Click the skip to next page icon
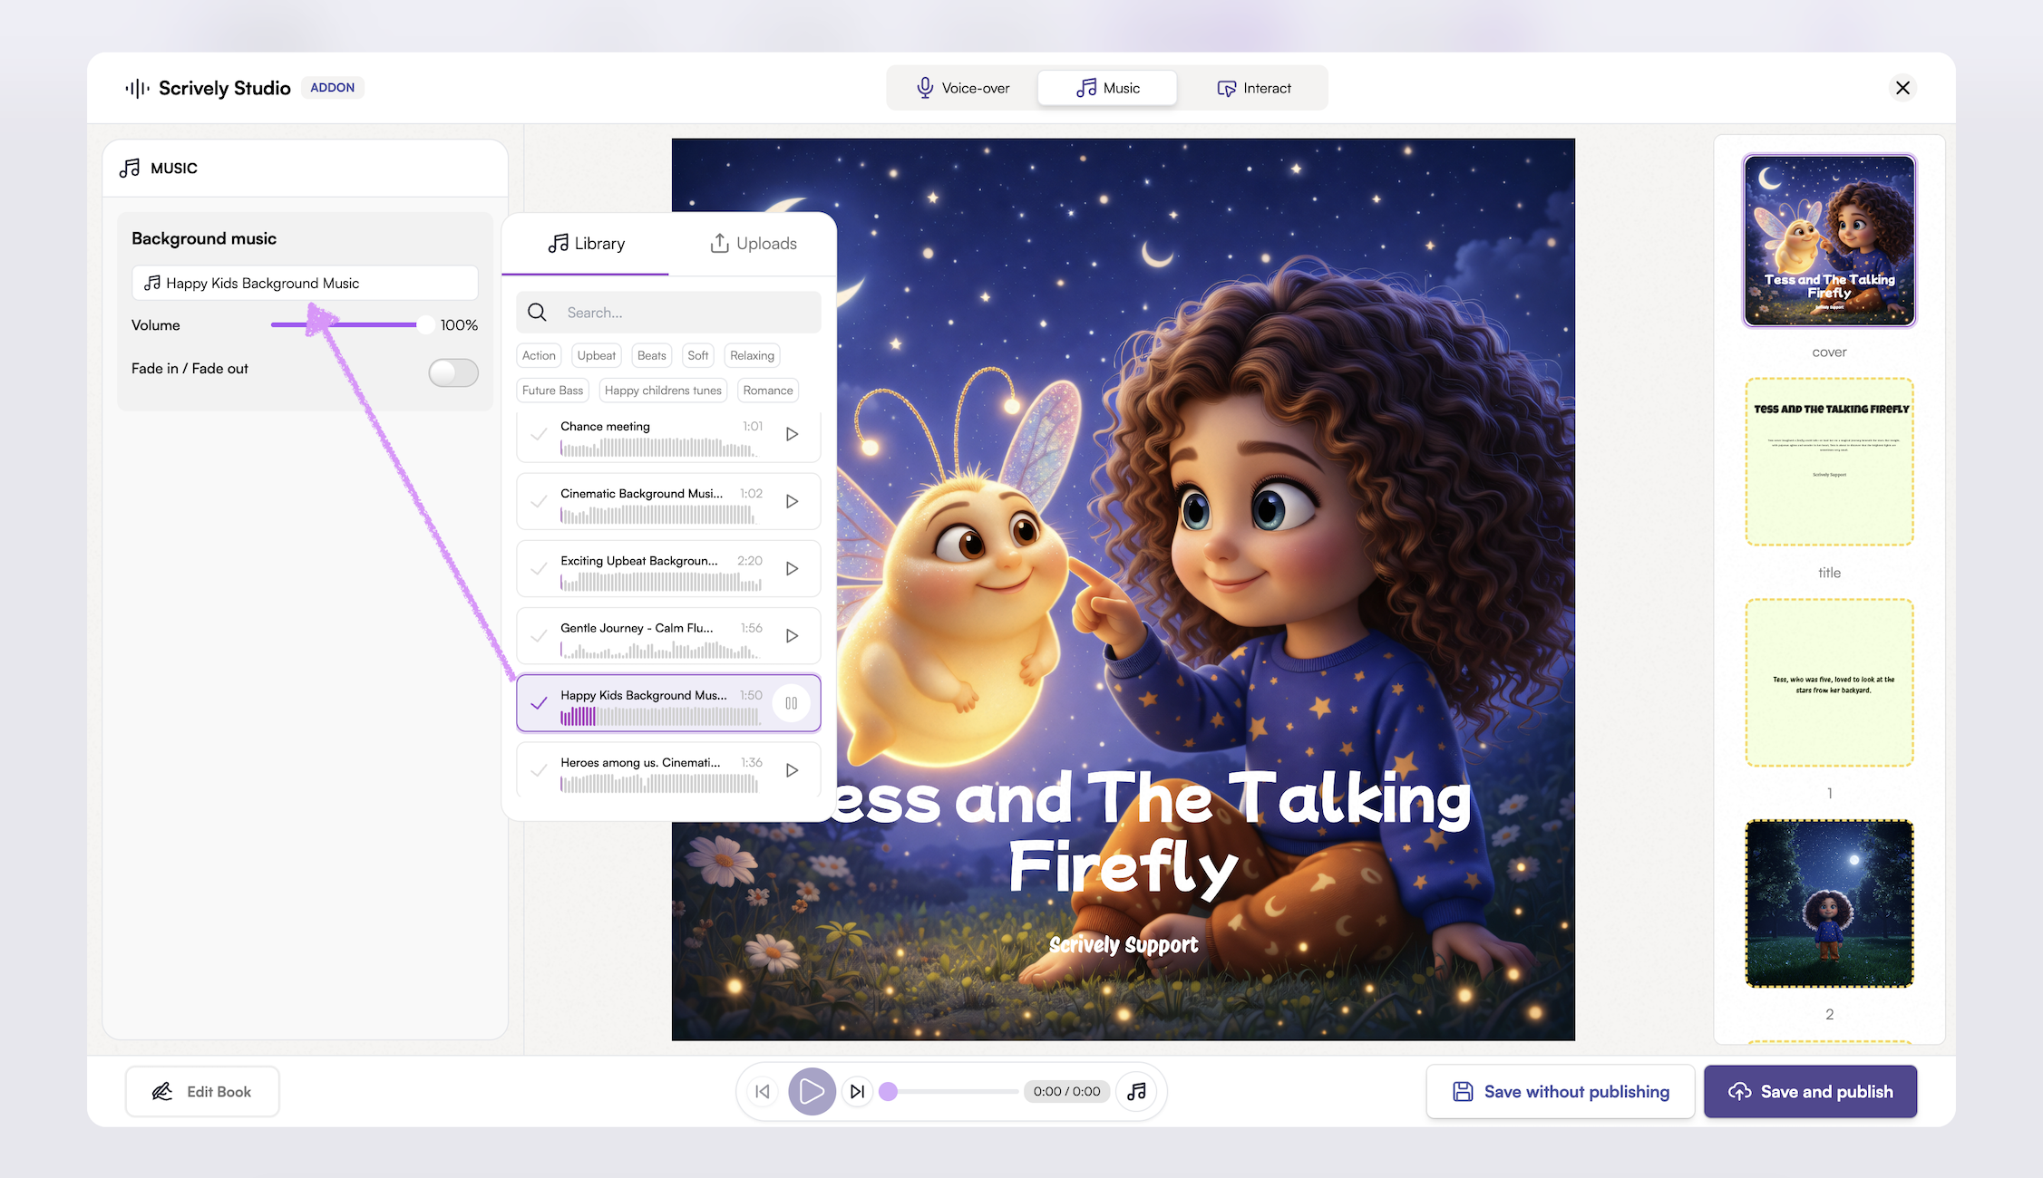 pos(857,1092)
